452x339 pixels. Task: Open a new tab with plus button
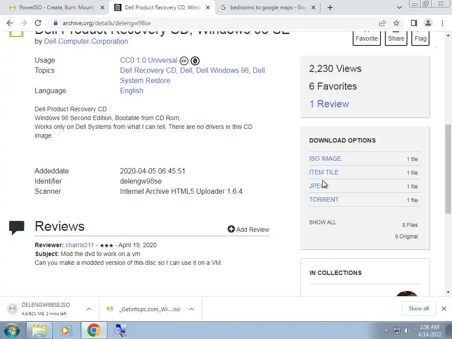coord(330,8)
